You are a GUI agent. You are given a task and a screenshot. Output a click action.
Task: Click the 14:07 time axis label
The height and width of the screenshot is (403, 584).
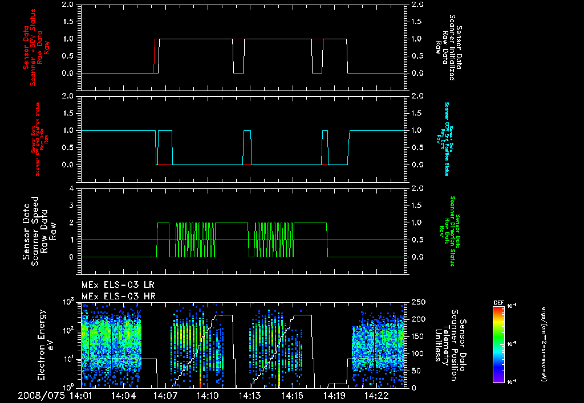166,396
